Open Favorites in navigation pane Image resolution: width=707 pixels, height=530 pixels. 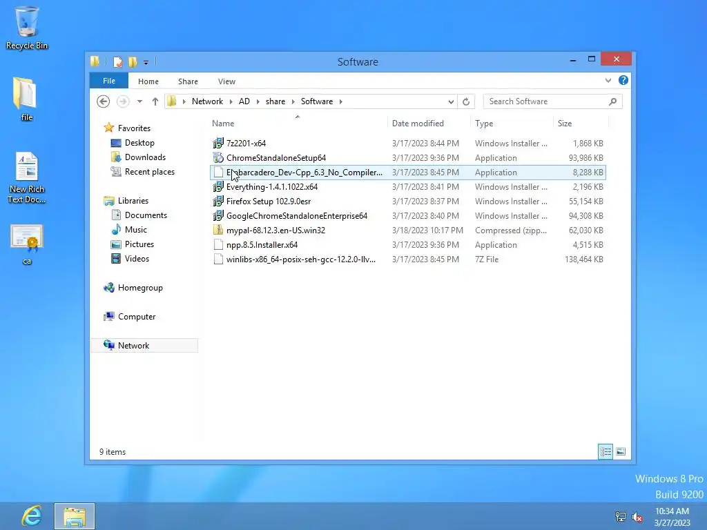[134, 128]
